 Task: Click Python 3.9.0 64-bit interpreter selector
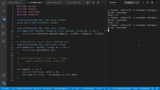coord(24,88)
